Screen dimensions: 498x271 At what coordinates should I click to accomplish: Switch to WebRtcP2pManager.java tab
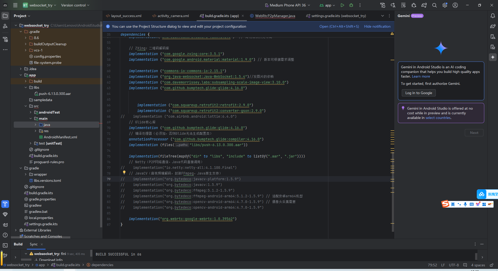(273, 16)
